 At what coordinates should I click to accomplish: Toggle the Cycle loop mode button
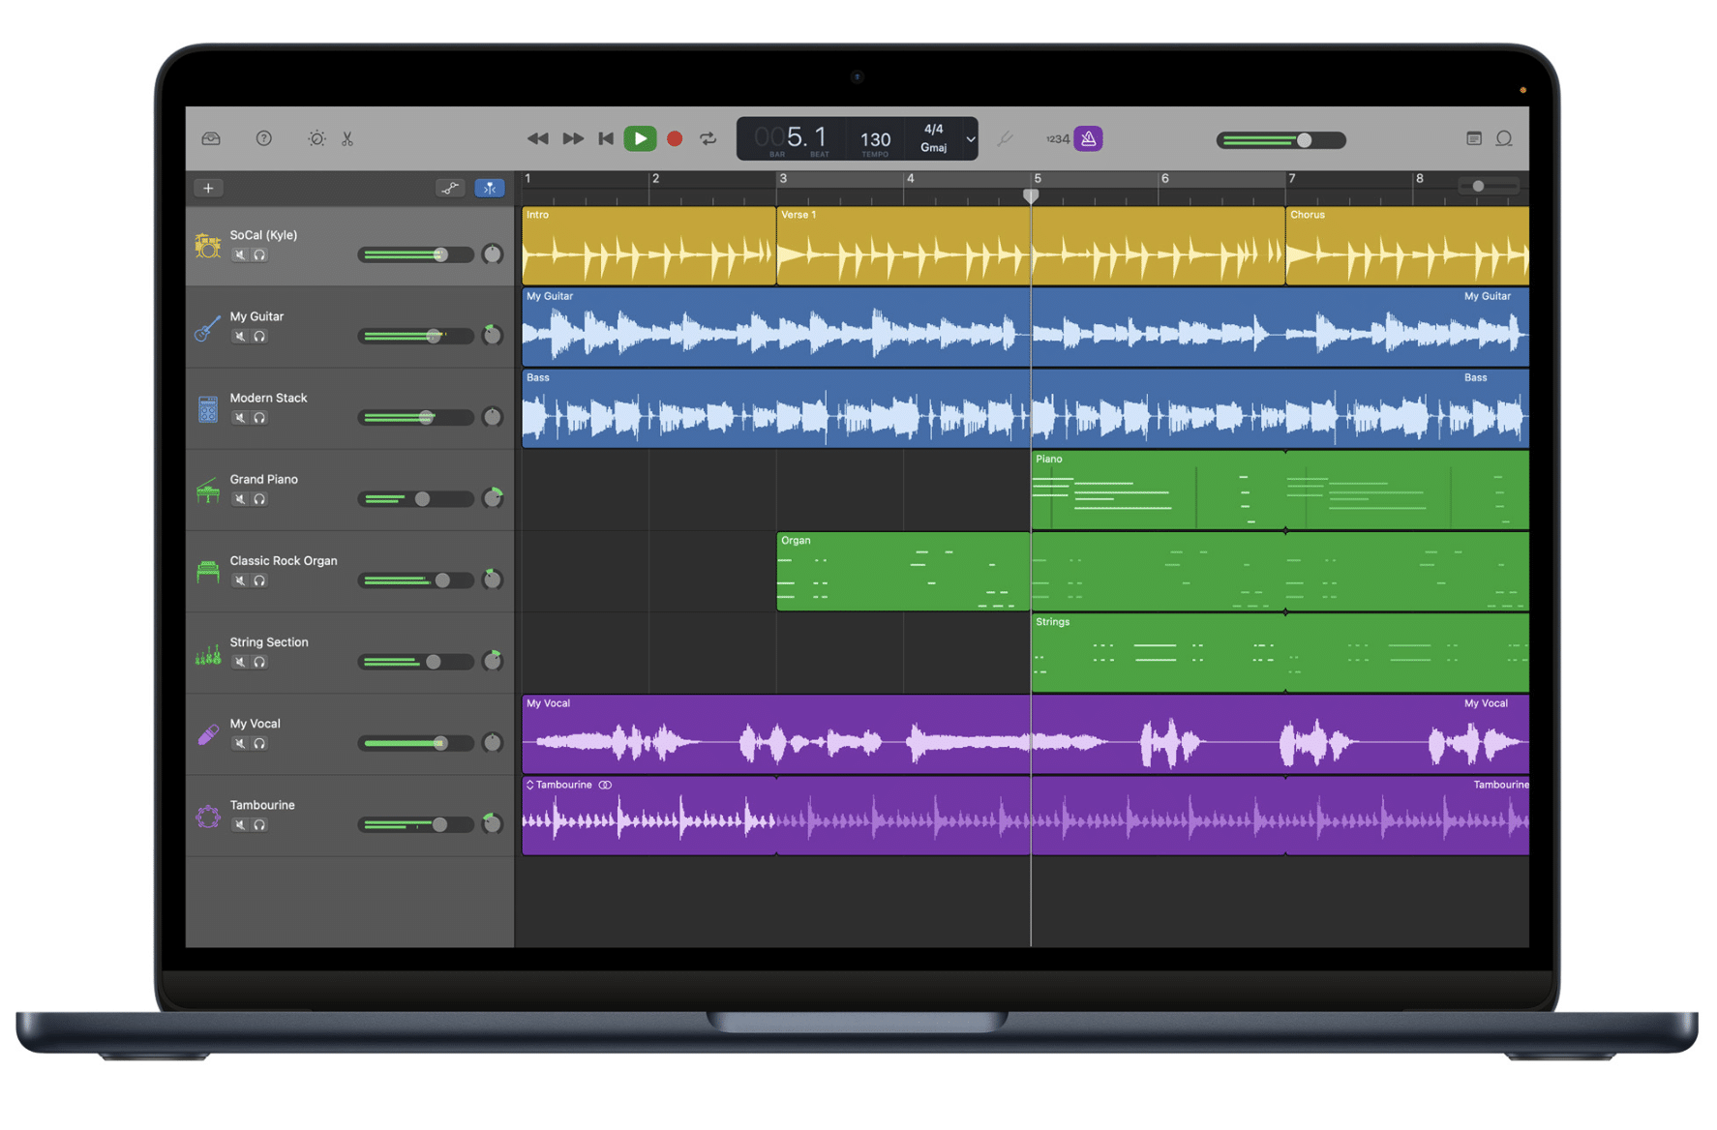click(x=708, y=138)
